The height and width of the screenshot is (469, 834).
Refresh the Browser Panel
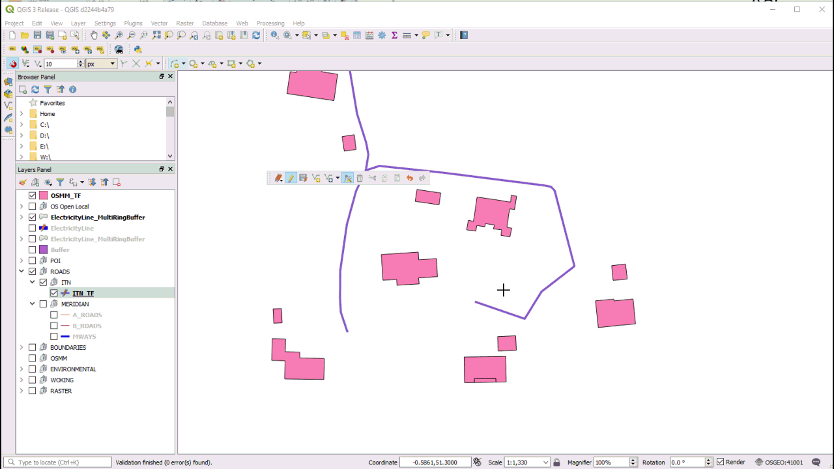35,89
